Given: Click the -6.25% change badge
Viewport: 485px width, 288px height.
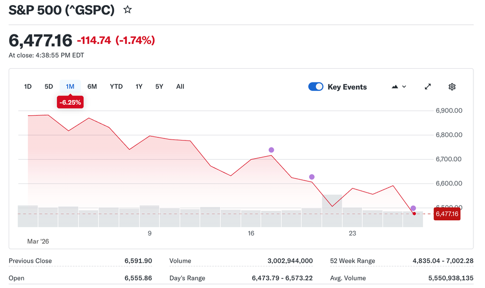Looking at the screenshot, I should [x=70, y=103].
